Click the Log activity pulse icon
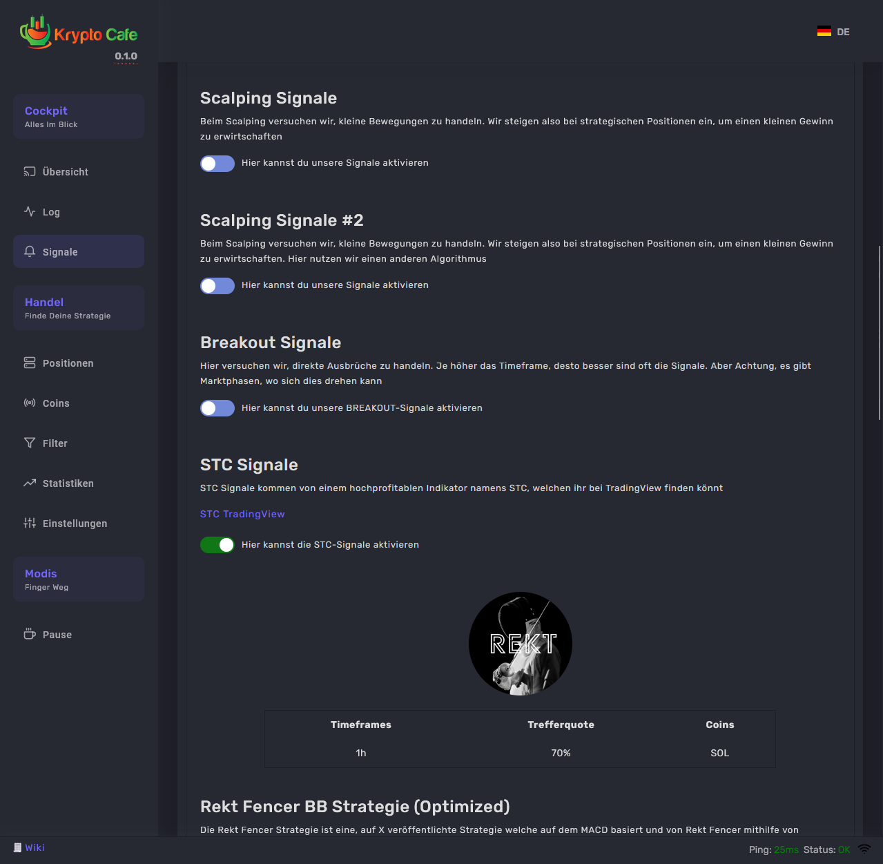 tap(30, 211)
